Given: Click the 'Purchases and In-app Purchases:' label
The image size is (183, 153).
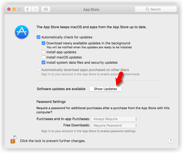Looking at the screenshot, I should point(63,119).
